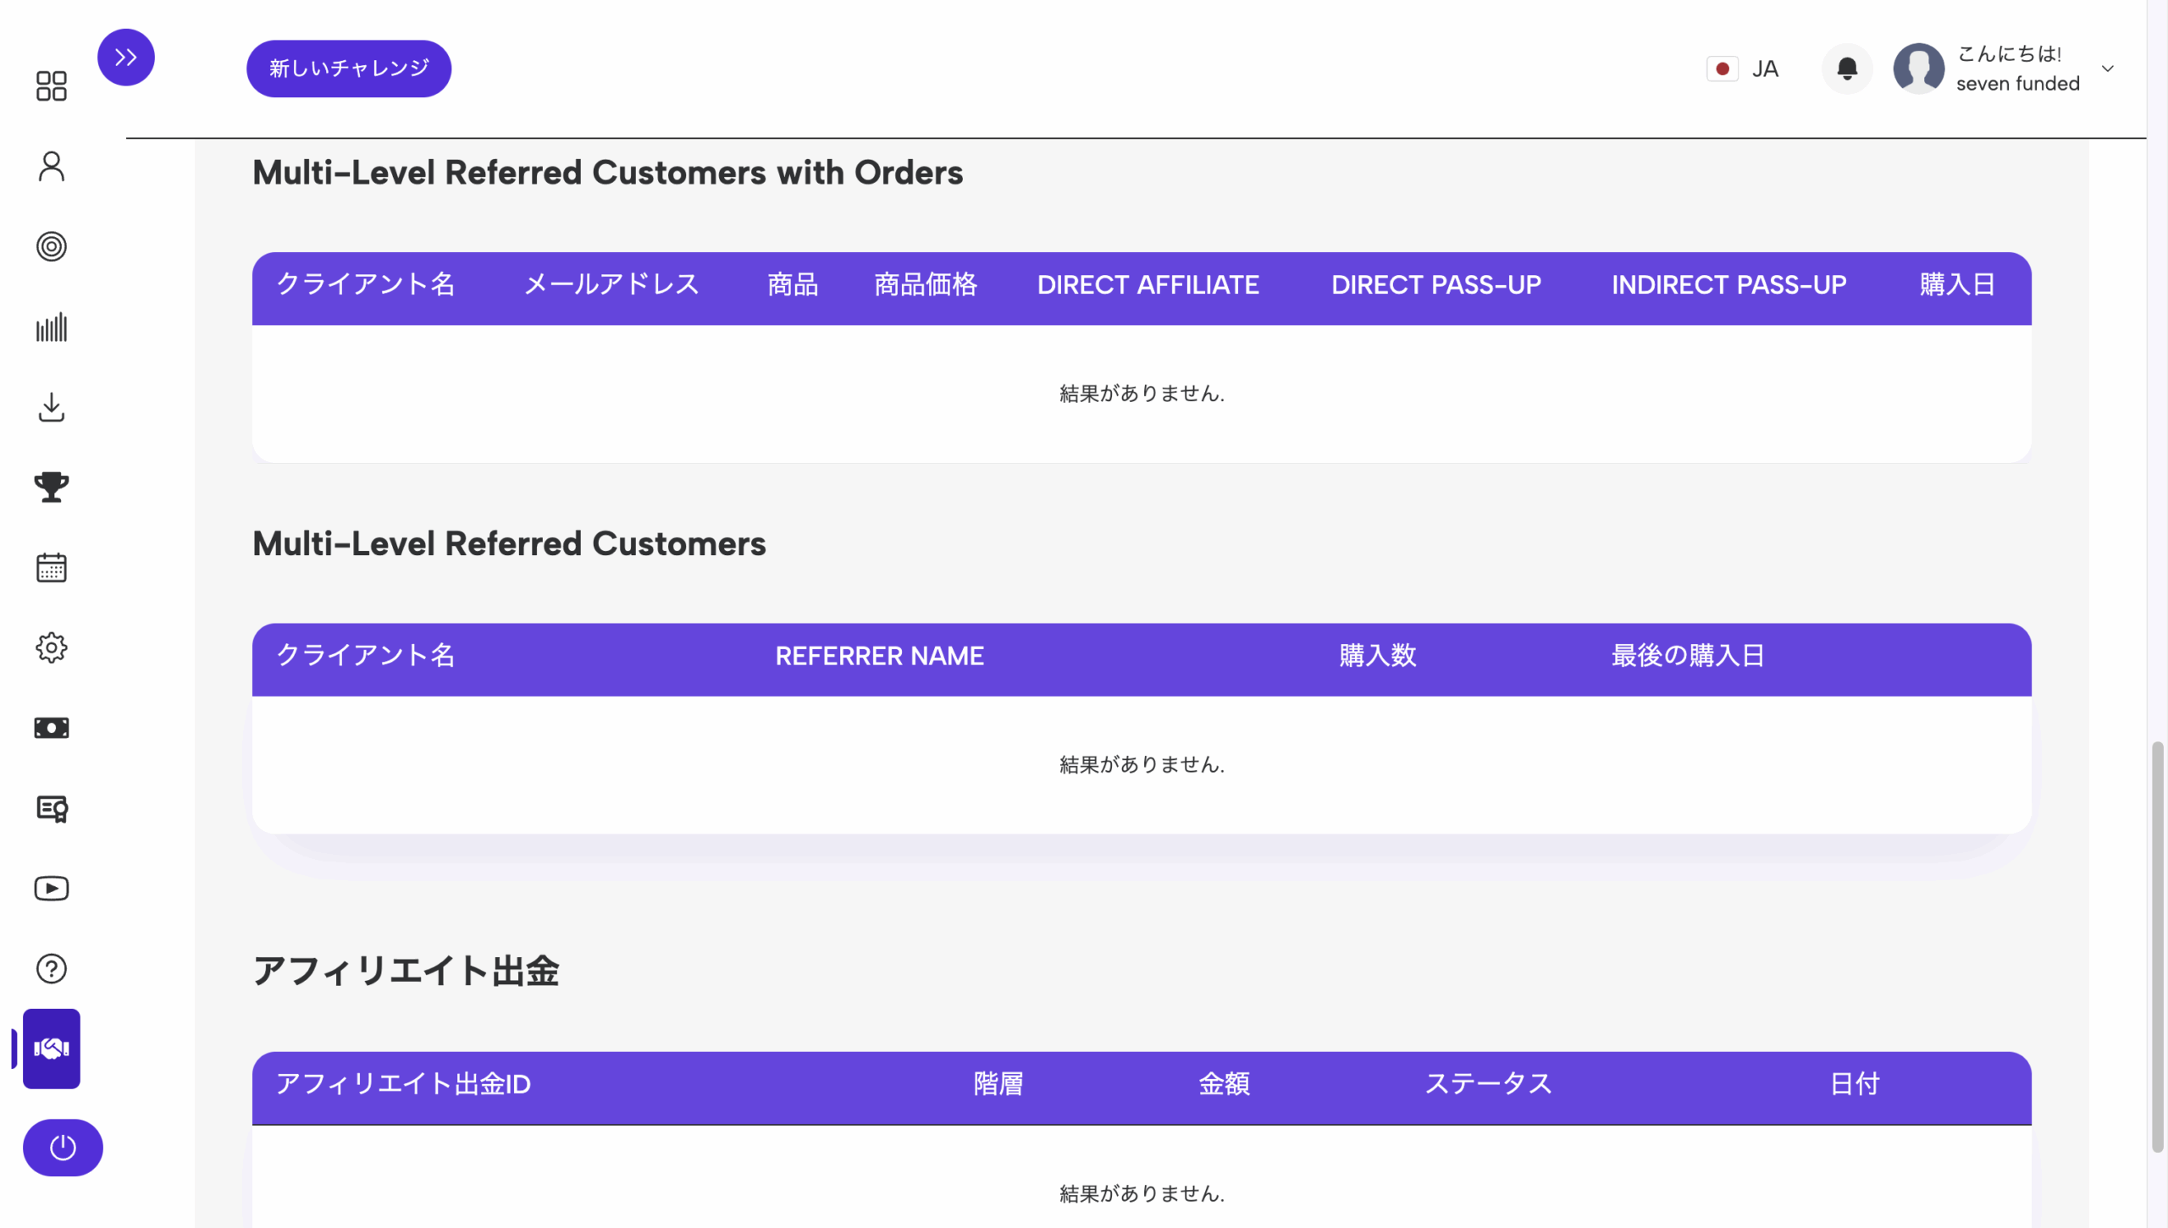Open the bar chart statistics sidebar icon
Viewport: 2168px width, 1228px height.
click(x=52, y=327)
